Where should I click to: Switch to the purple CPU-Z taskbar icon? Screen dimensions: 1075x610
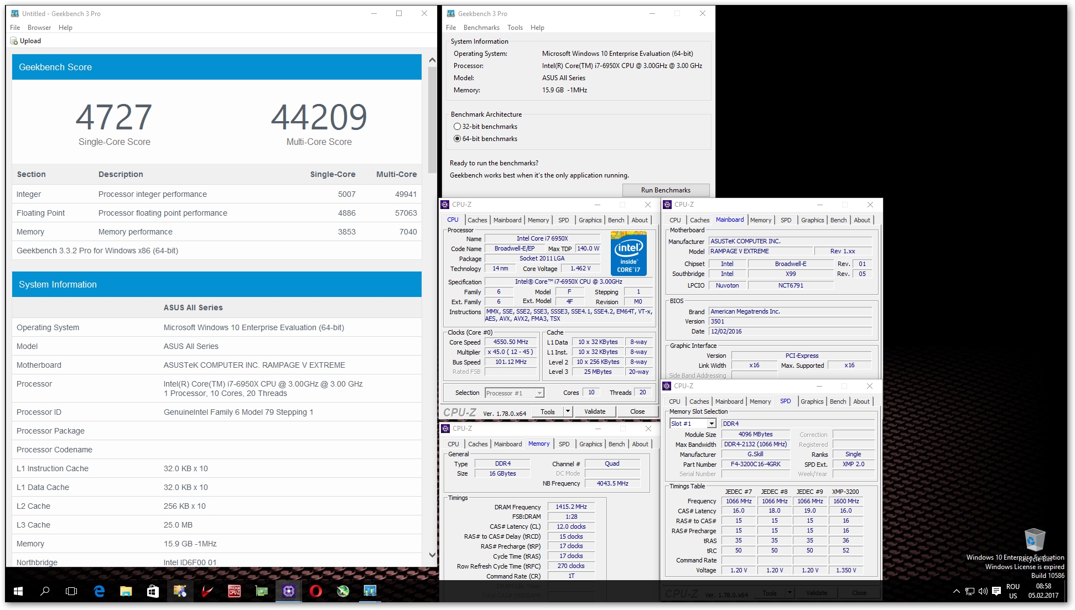pos(289,591)
